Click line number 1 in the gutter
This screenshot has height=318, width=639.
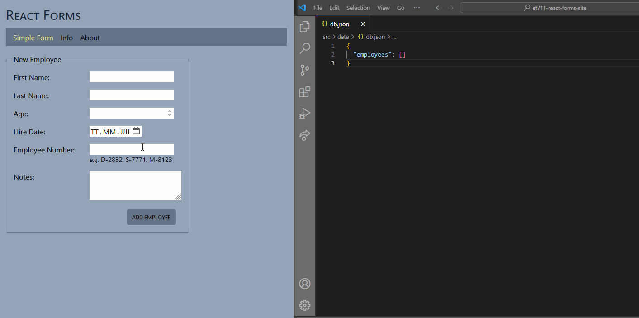(333, 46)
